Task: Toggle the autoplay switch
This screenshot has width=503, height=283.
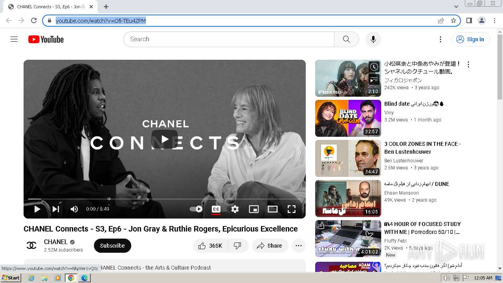Action: 196,209
